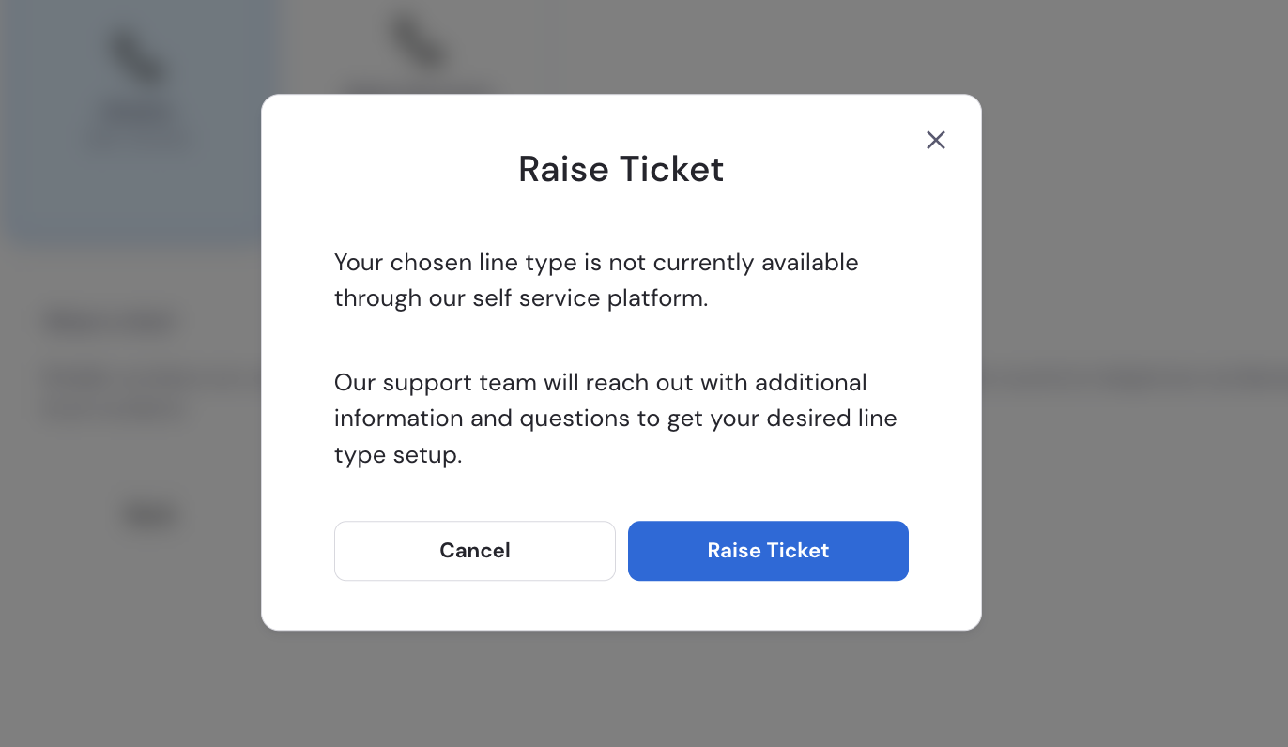This screenshot has width=1288, height=747.
Task: Click the blurred description paragraph on the left
Action: click(150, 394)
